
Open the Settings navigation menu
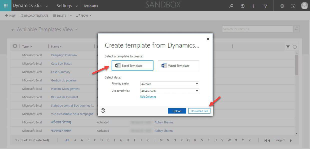[66, 5]
